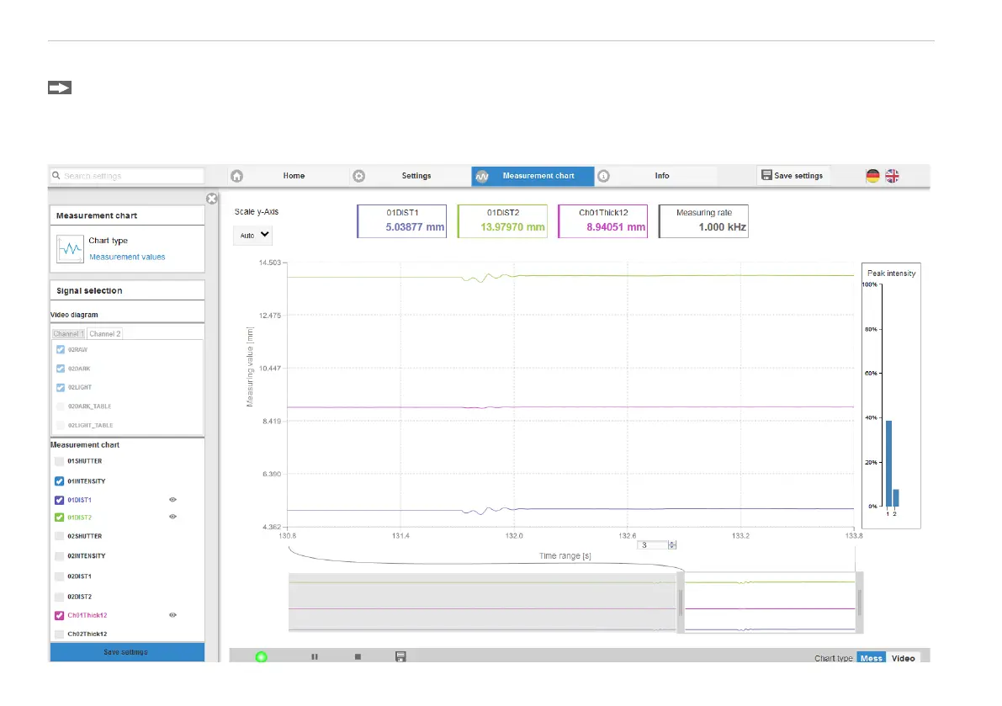Uncheck the 01INTENSITY checkbox
1002x706 pixels.
(x=60, y=481)
